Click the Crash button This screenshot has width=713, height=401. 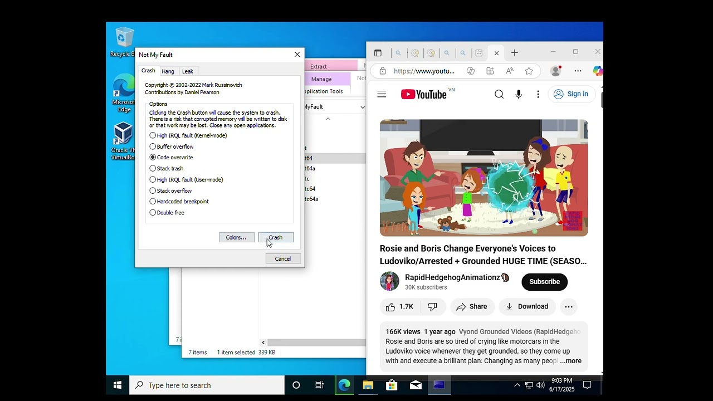pyautogui.click(x=276, y=237)
